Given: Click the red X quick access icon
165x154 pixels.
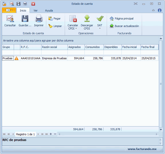Looking at the screenshot, I should (33, 4).
